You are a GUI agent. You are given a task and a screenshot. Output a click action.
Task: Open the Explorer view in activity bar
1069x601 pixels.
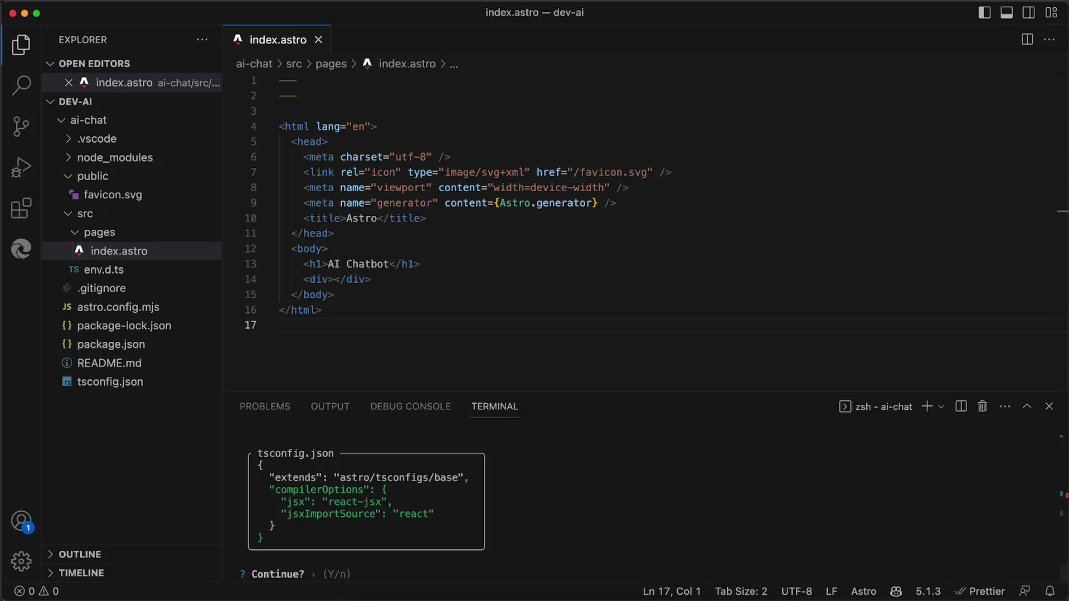pos(21,45)
